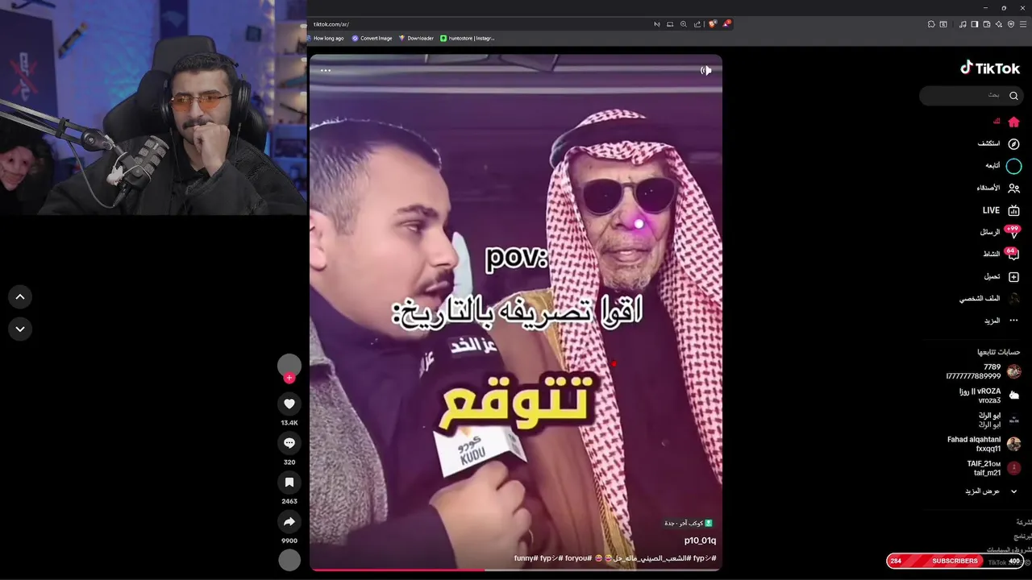Open the comments via the speech bubble icon

[x=289, y=443]
